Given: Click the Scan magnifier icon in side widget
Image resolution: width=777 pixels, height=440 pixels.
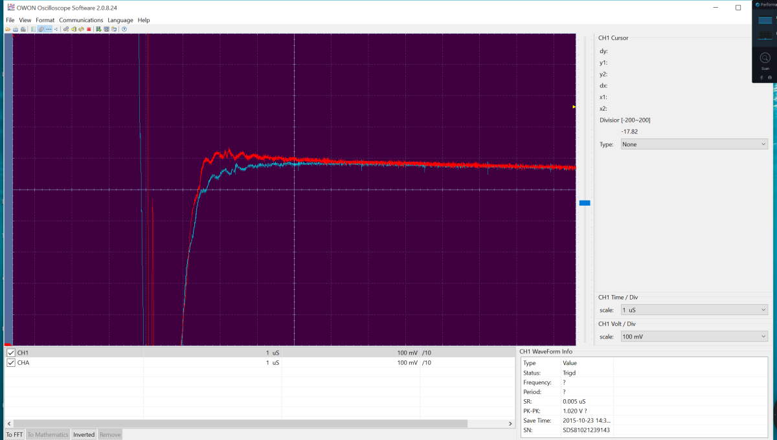Looking at the screenshot, I should point(765,58).
